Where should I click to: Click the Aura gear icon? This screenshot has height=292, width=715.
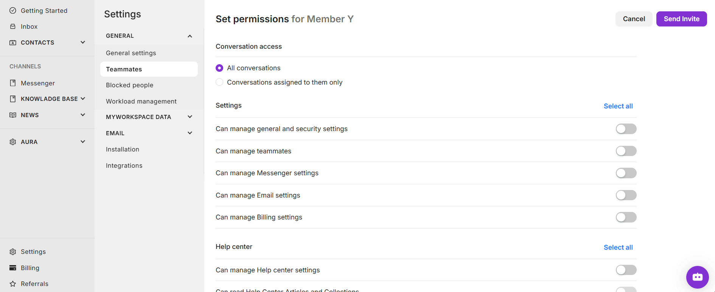(x=13, y=142)
